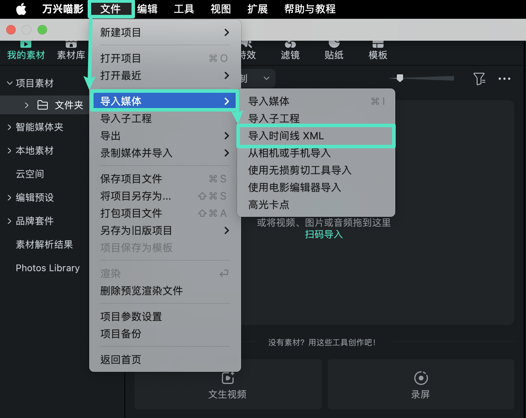
Task: Open the three-dots more options menu
Action: (x=504, y=79)
